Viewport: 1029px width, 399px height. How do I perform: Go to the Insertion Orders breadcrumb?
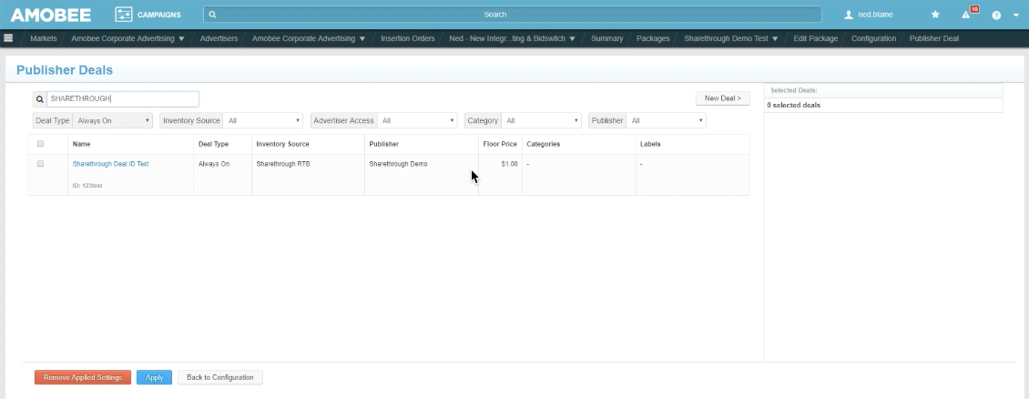pyautogui.click(x=408, y=39)
